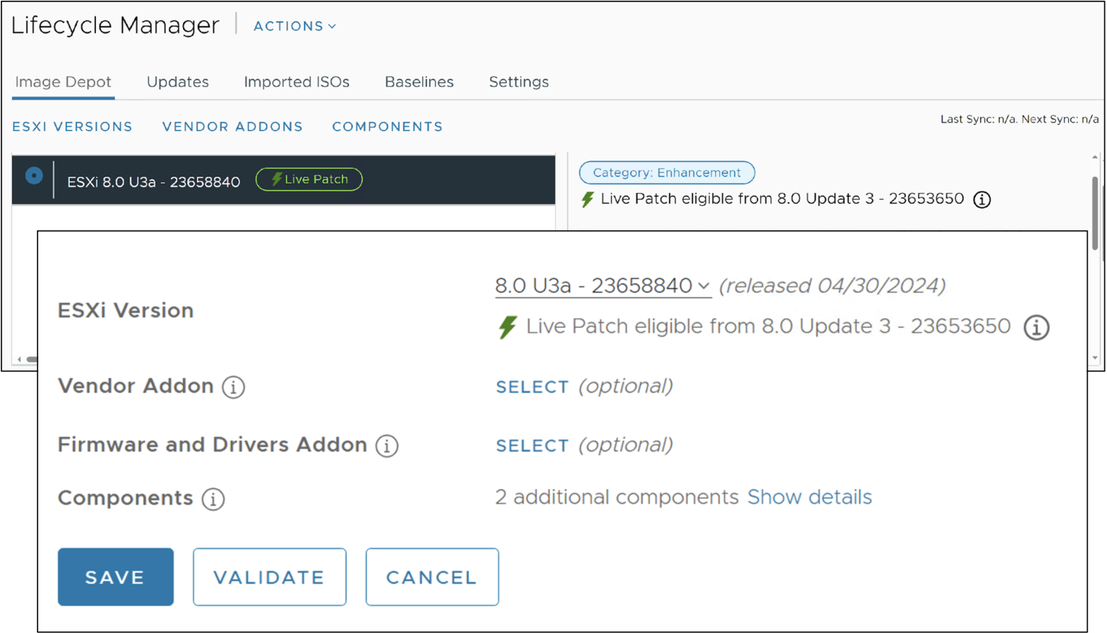Click SELECT to choose a Vendor Addon

[532, 387]
